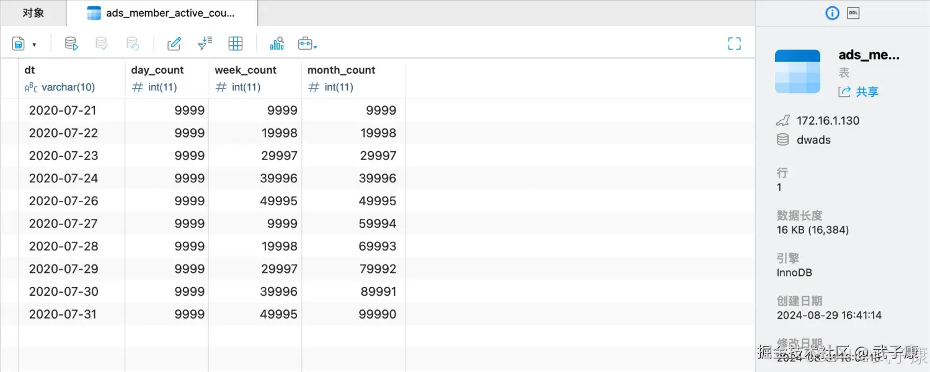Click the fullscreen expand button
The height and width of the screenshot is (372, 930).
[x=734, y=43]
